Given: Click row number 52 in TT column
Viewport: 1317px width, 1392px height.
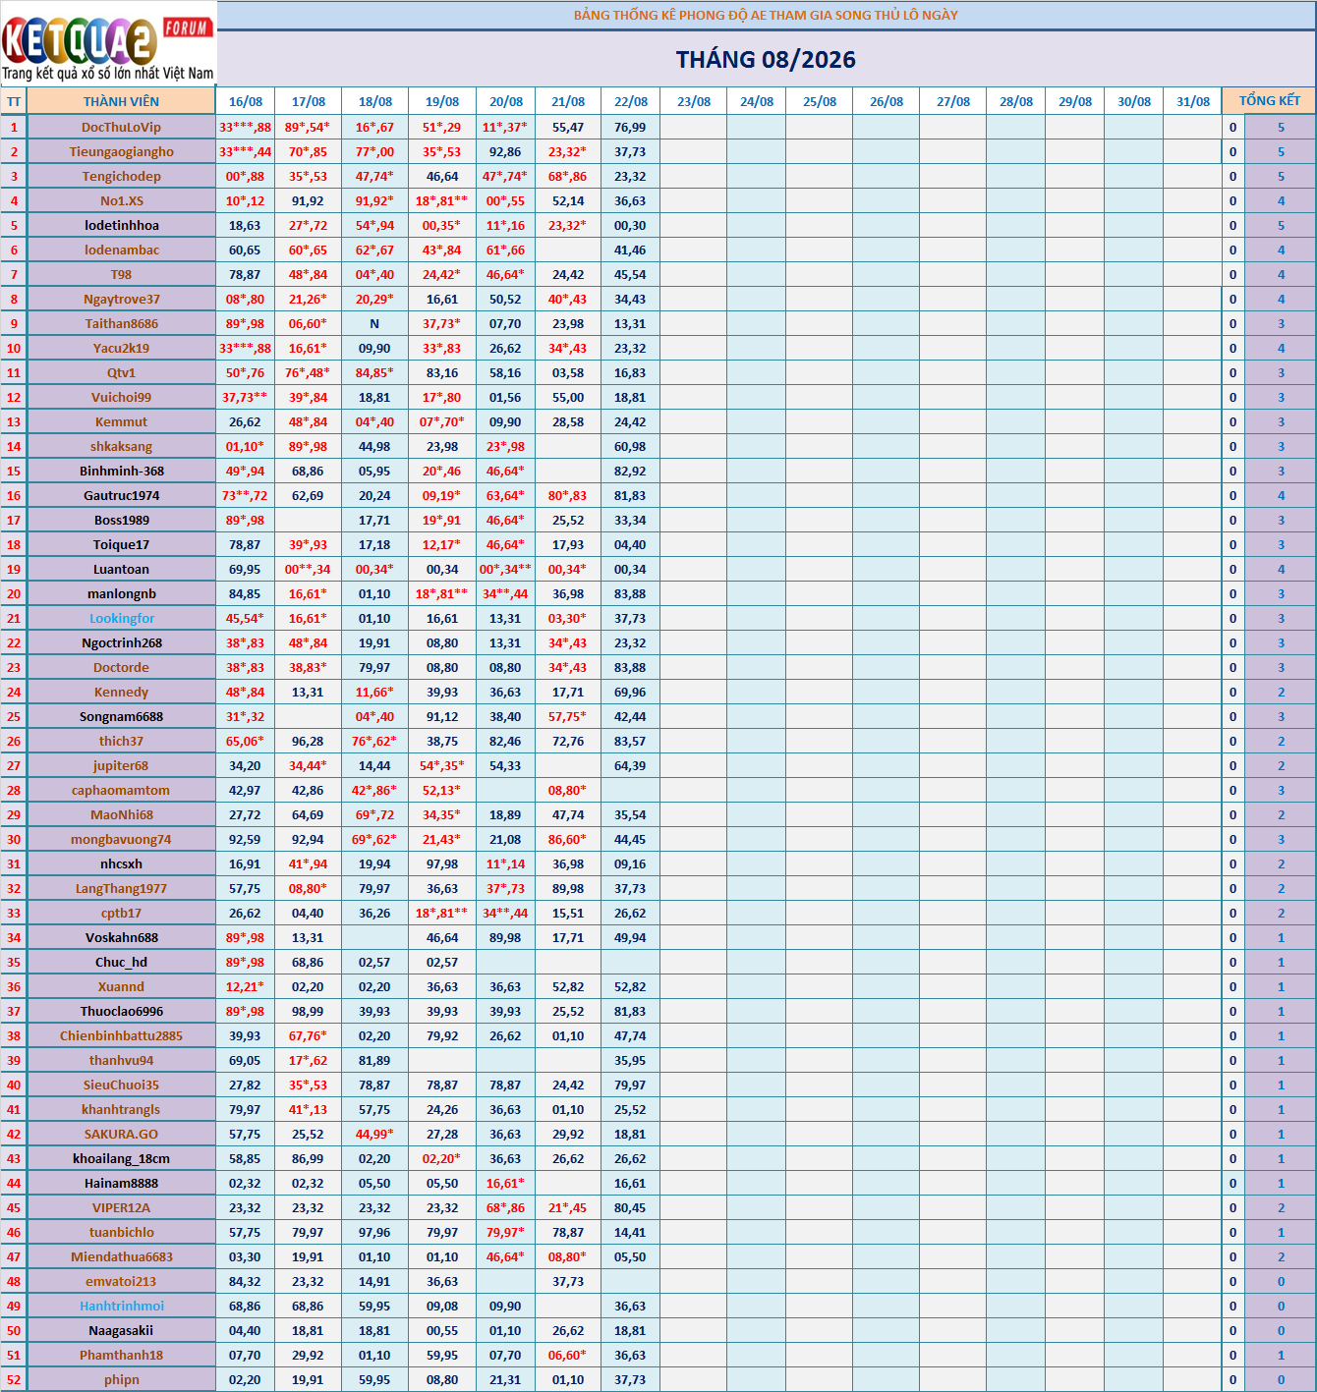Looking at the screenshot, I should 14,1379.
